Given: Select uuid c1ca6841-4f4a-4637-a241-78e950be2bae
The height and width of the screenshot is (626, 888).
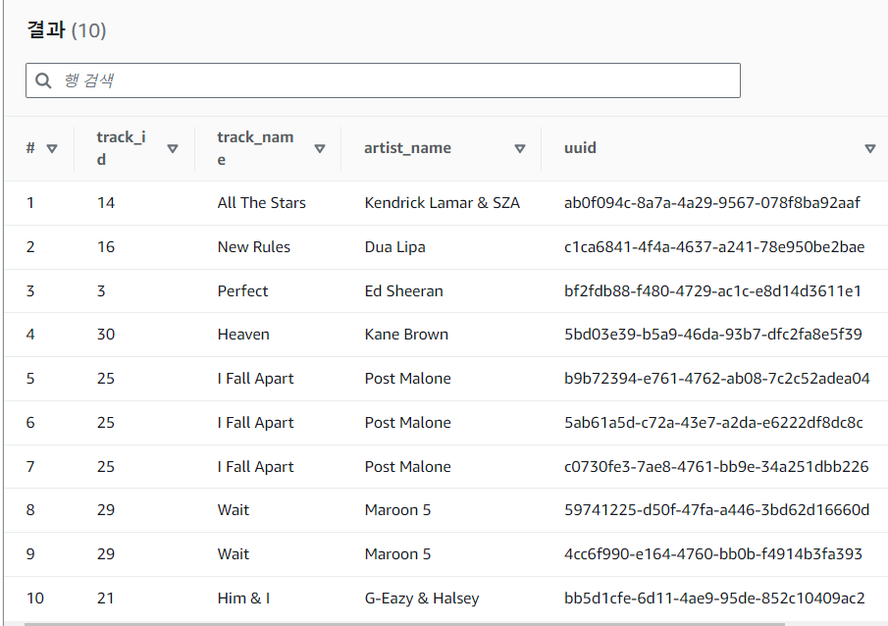Looking at the screenshot, I should click(714, 247).
